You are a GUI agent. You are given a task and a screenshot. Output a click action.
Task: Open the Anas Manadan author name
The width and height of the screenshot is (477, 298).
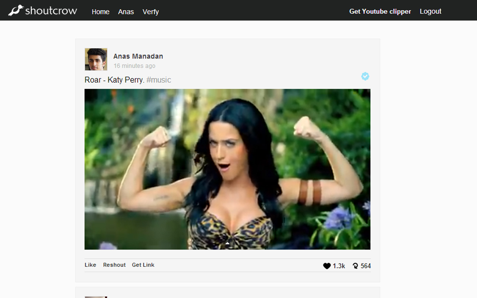click(138, 56)
